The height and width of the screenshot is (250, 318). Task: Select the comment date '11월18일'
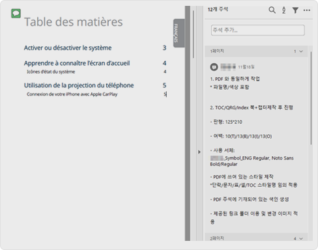click(246, 67)
